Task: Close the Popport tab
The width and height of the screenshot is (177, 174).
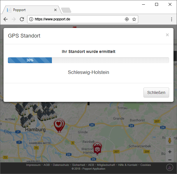Action: 55,10
